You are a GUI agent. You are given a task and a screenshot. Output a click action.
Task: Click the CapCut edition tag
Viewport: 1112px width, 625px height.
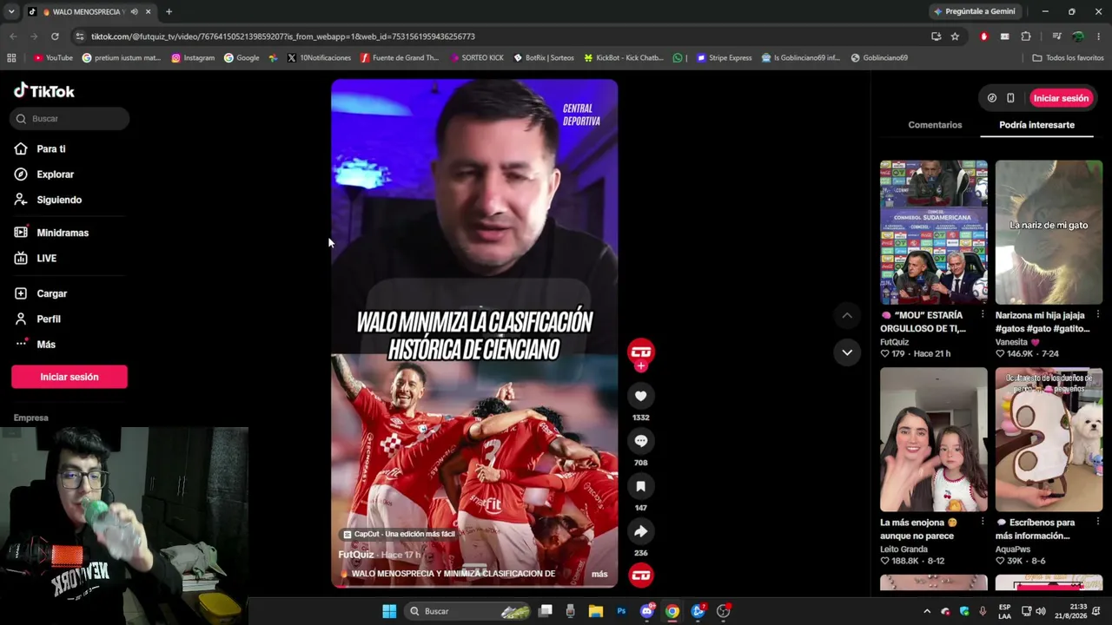click(400, 534)
